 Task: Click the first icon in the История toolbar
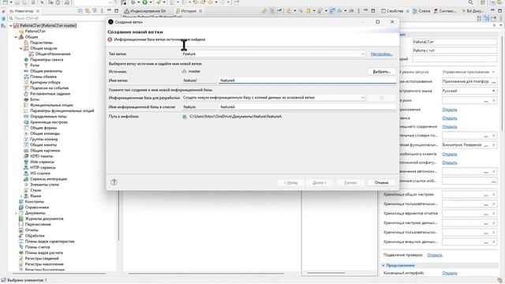(264, 11)
